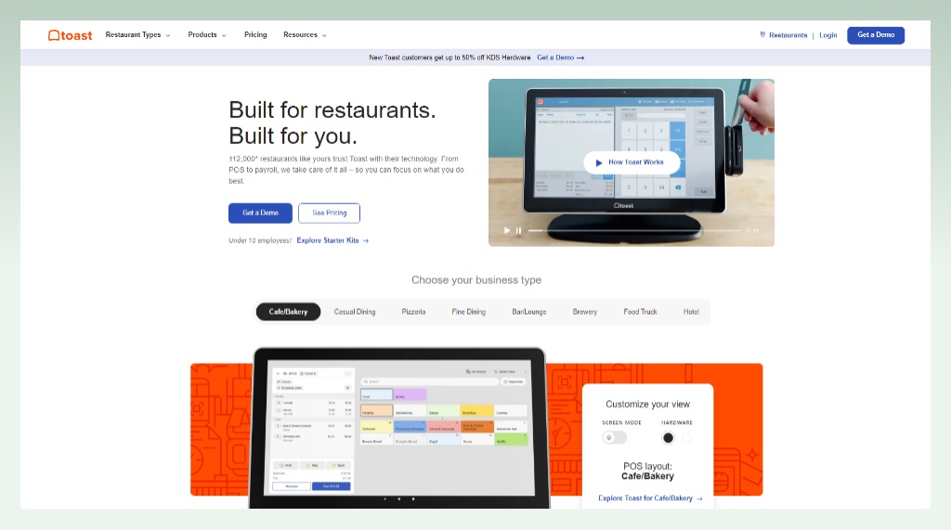The image size is (951, 530).
Task: Select the Casual Dining tab
Action: (x=355, y=312)
